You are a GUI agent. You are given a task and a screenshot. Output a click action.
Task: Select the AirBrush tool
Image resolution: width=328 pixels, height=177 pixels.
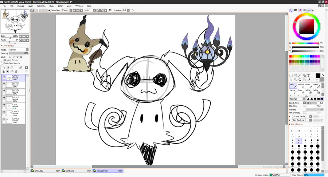point(301,85)
